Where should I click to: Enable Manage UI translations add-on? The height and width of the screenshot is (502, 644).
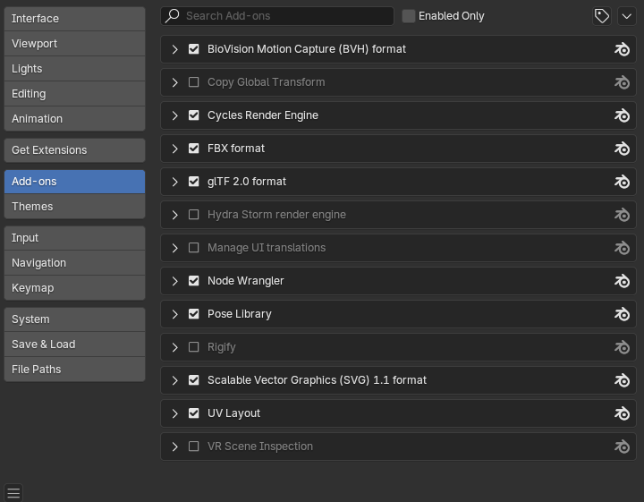point(193,248)
